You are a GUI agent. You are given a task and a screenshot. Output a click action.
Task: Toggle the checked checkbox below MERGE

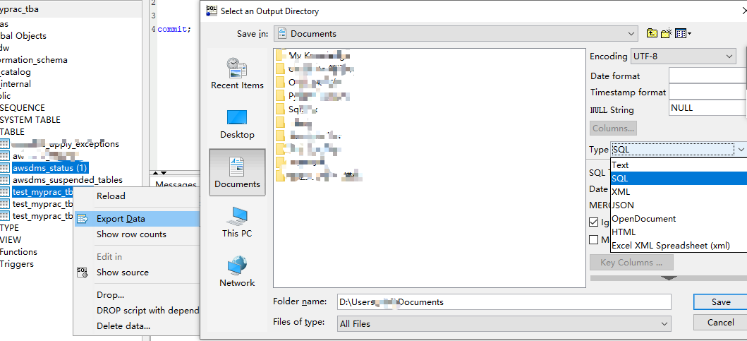coord(594,222)
